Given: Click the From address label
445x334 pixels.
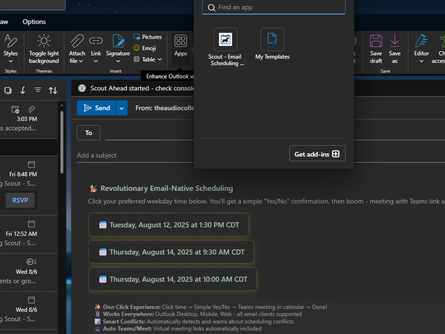Looking at the screenshot, I should tap(165, 108).
